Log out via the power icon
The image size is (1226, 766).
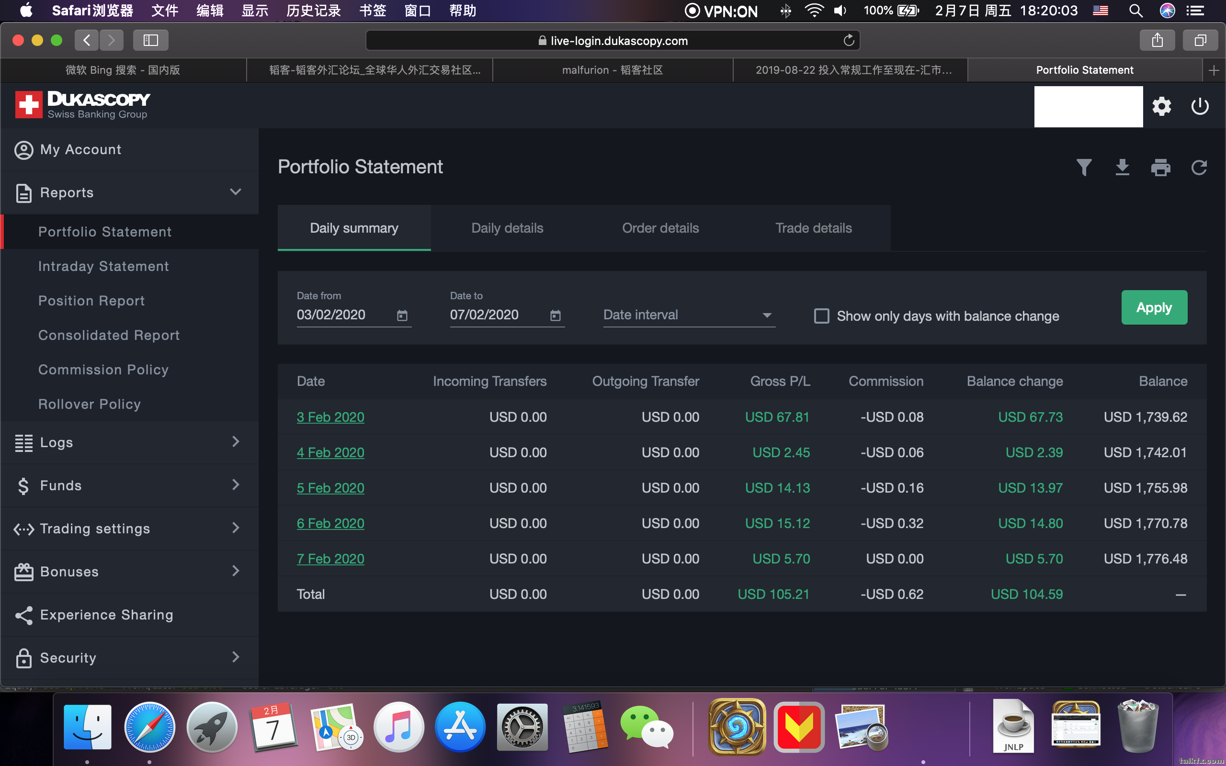click(1200, 106)
